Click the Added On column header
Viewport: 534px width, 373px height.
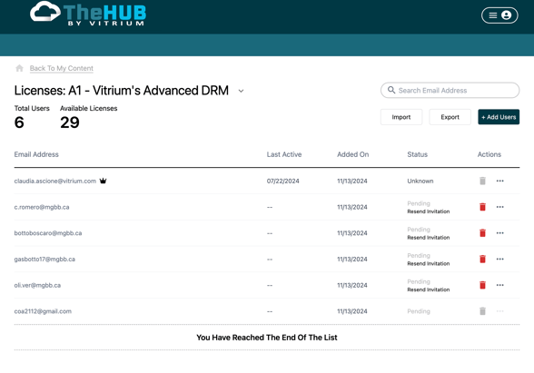pyautogui.click(x=352, y=154)
